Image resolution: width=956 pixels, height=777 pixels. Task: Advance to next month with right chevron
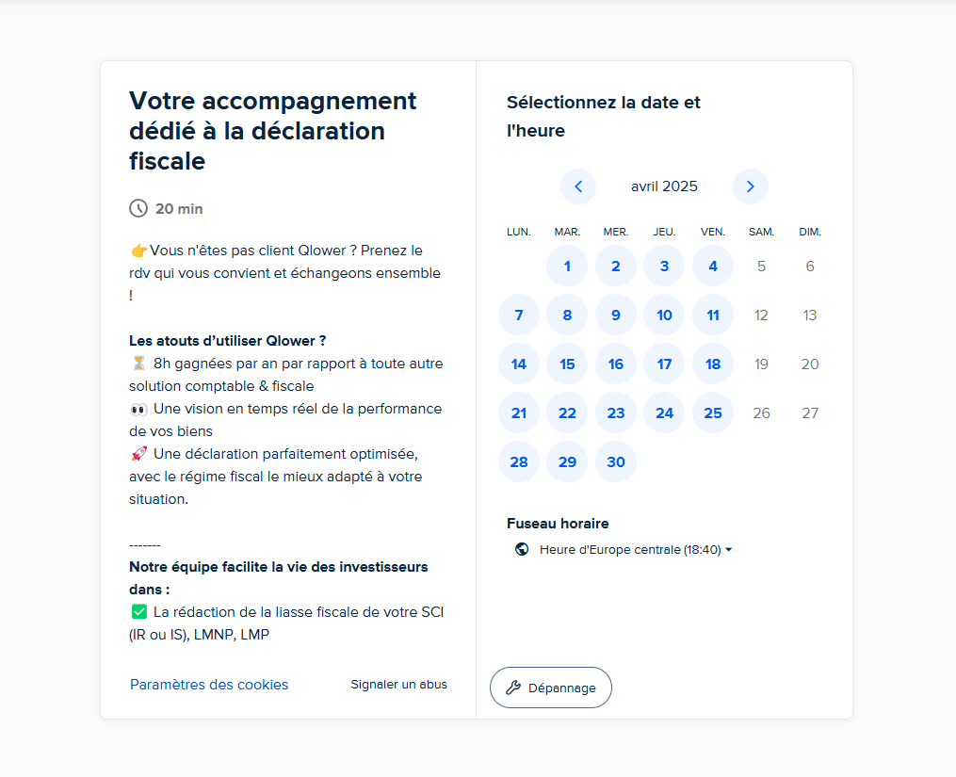(x=750, y=186)
